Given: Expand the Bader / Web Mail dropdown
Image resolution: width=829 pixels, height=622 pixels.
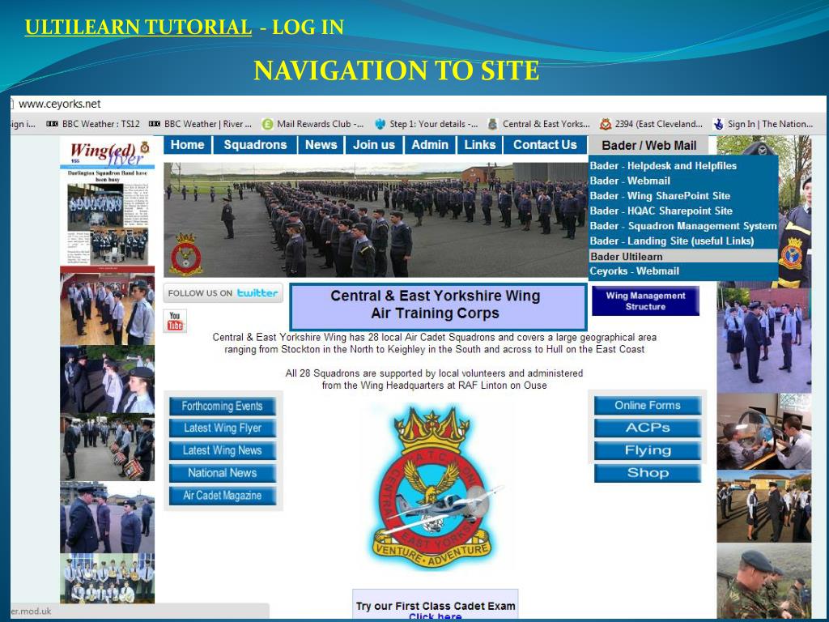Looking at the screenshot, I should (x=648, y=146).
